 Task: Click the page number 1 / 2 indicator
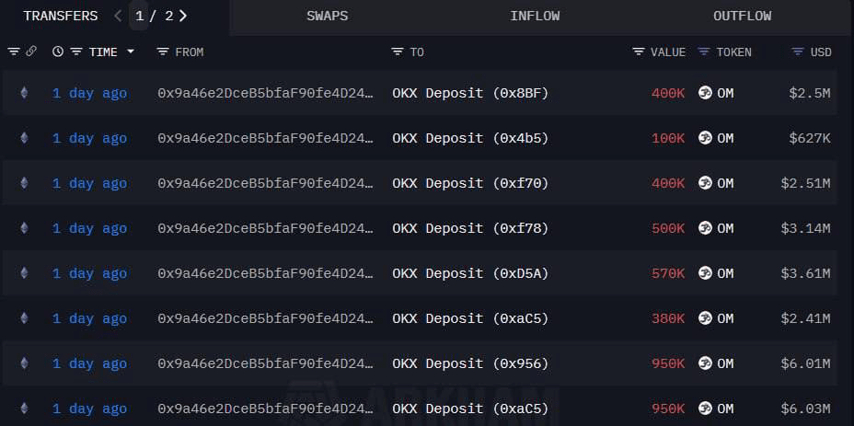[154, 16]
